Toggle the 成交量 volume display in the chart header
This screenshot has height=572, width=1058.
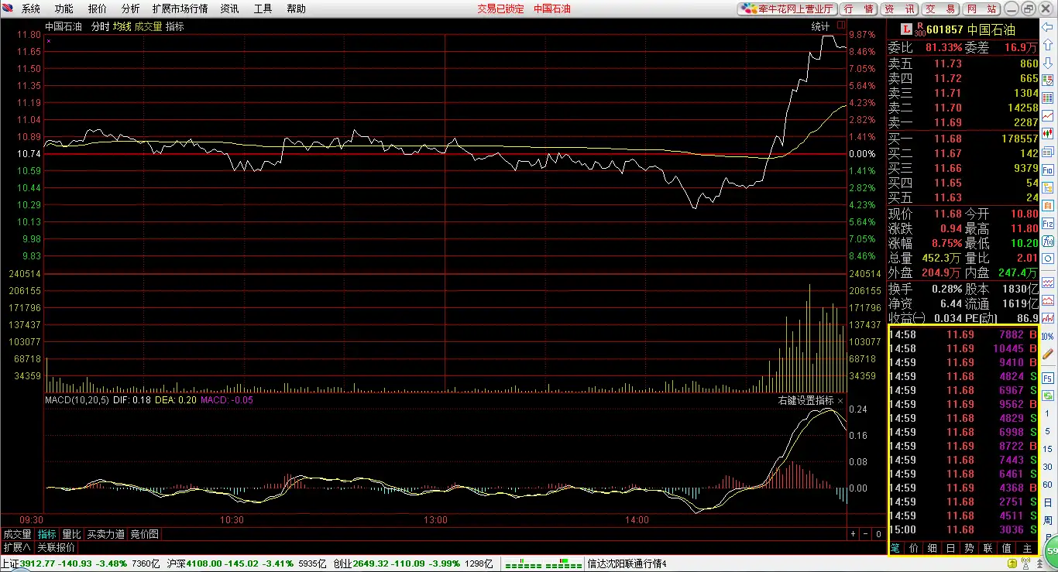coord(149,26)
